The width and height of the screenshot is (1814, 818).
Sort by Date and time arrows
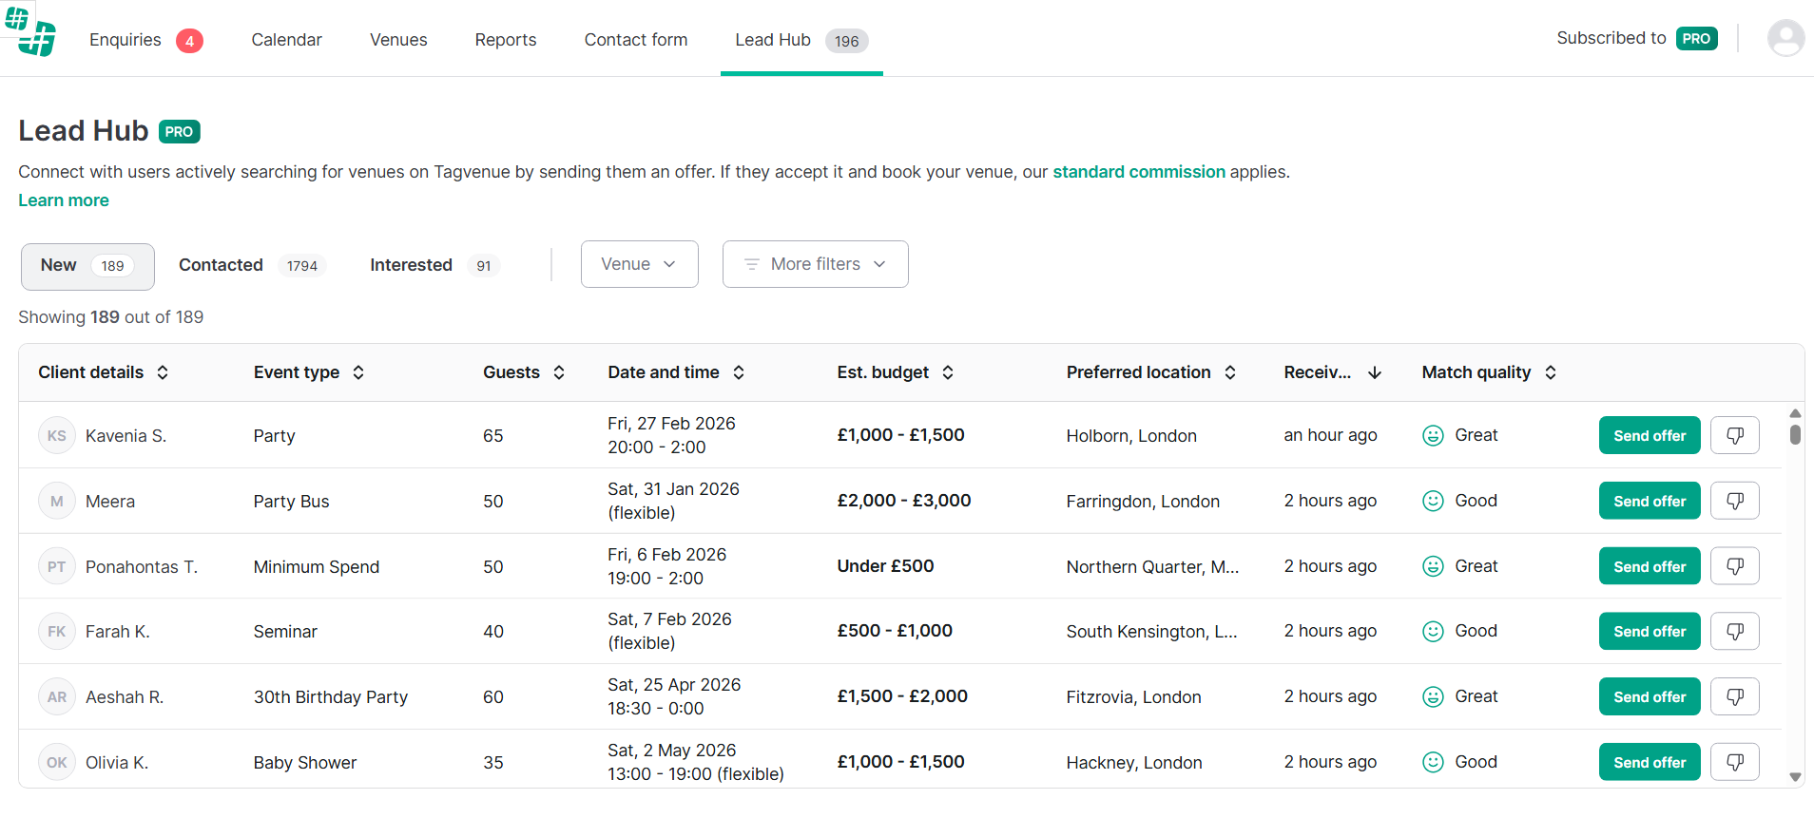(739, 372)
